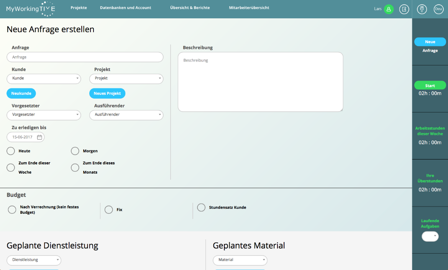Image resolution: width=448 pixels, height=270 pixels.
Task: Open the Kunde dropdown
Action: point(44,78)
